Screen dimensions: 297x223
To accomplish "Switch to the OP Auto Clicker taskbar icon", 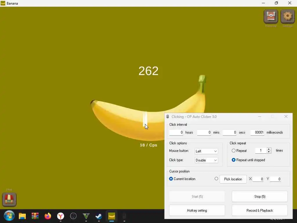I will 124,216.
